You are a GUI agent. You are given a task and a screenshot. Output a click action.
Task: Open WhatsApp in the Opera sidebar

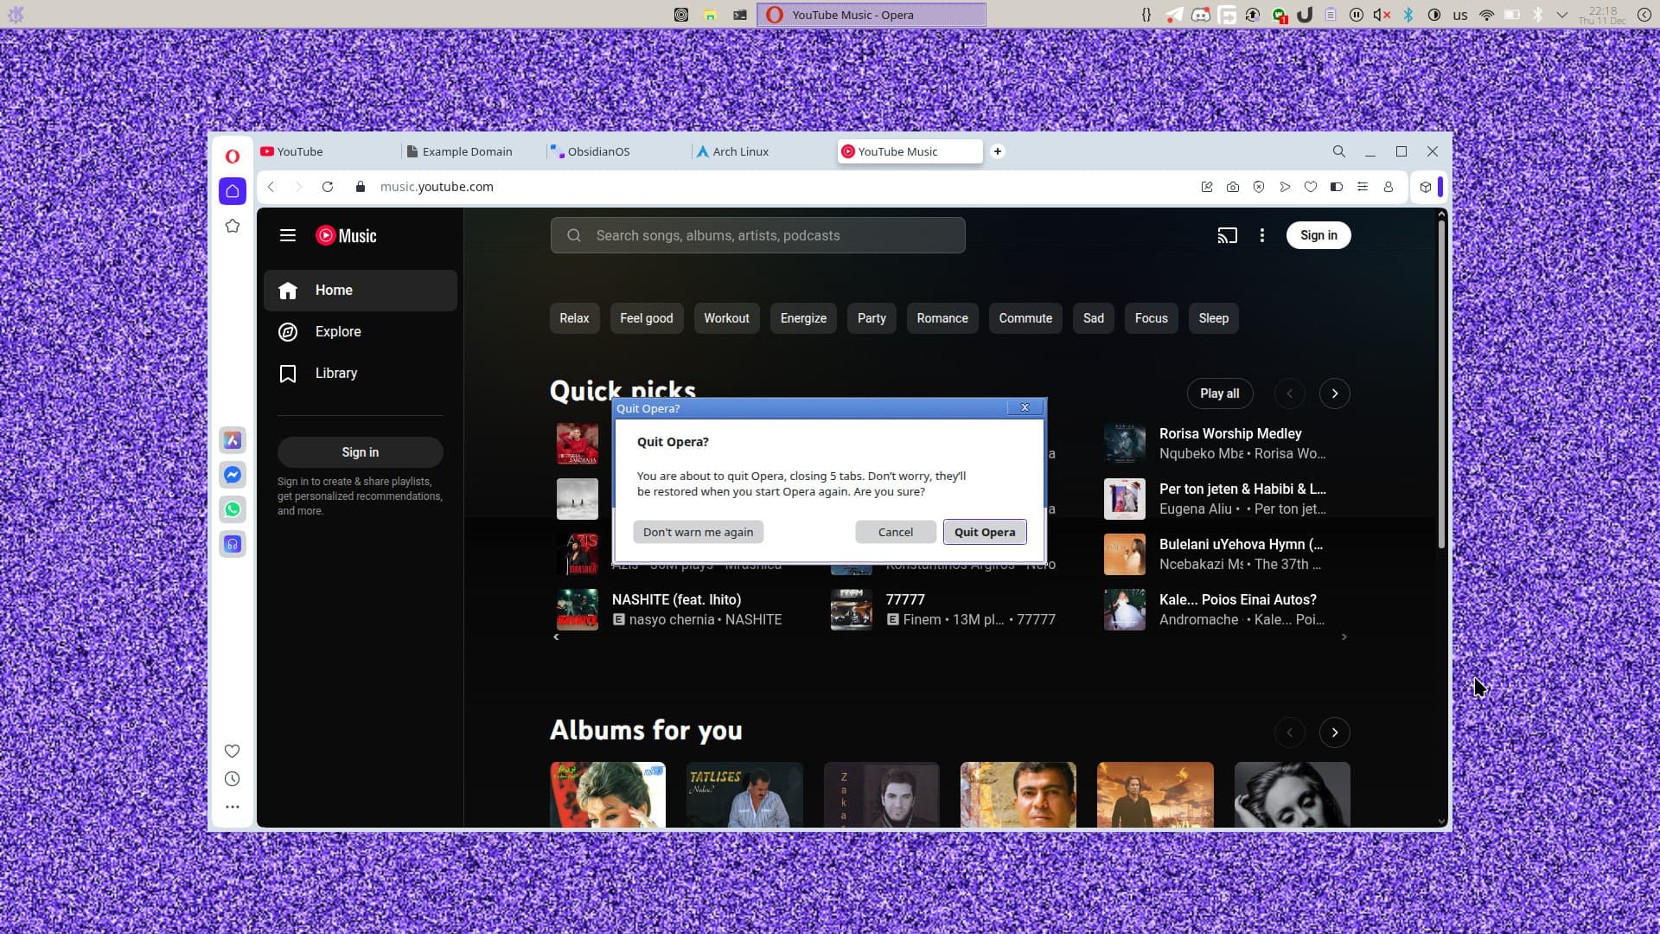pyautogui.click(x=232, y=509)
